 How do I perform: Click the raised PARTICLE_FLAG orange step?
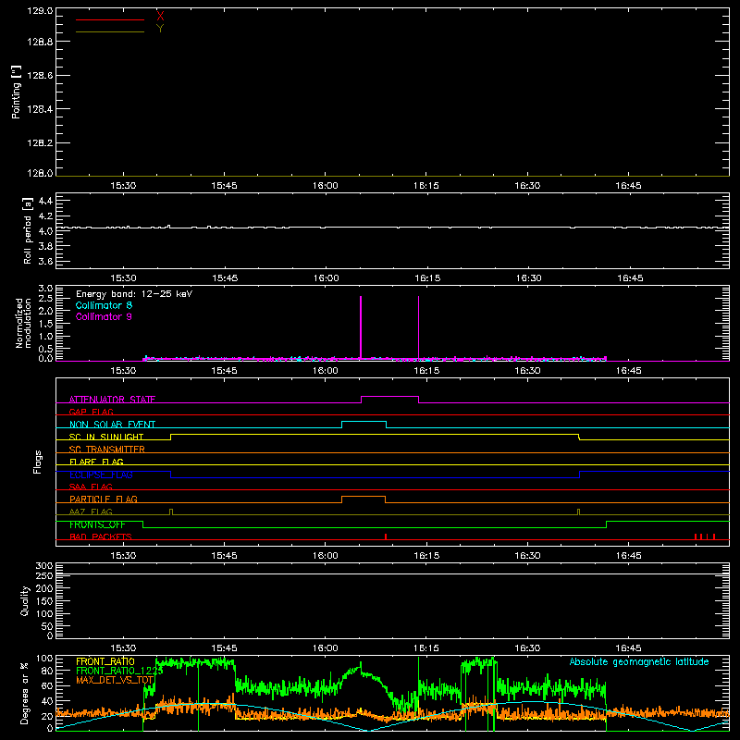[364, 497]
